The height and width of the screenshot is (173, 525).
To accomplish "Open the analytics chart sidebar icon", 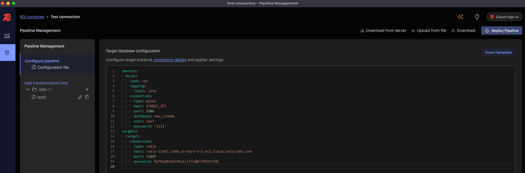I will 7,36.
